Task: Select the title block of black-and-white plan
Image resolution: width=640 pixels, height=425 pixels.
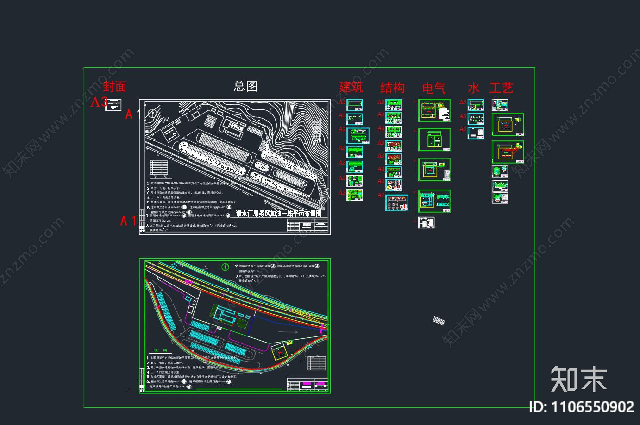Action: [x=307, y=226]
